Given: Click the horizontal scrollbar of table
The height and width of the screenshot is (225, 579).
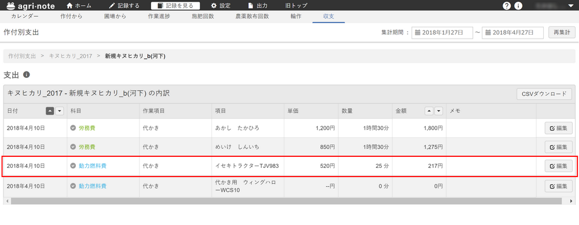Looking at the screenshot, I should [x=286, y=201].
